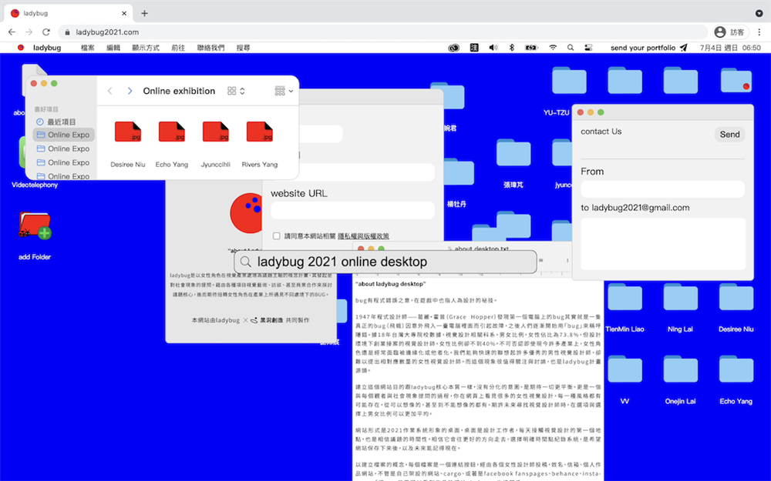The image size is (771, 481).
Task: Click the website URL input field
Action: point(352,210)
